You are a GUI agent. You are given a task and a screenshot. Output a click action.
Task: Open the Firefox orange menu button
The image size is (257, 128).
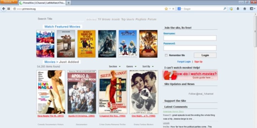tap(9, 2)
